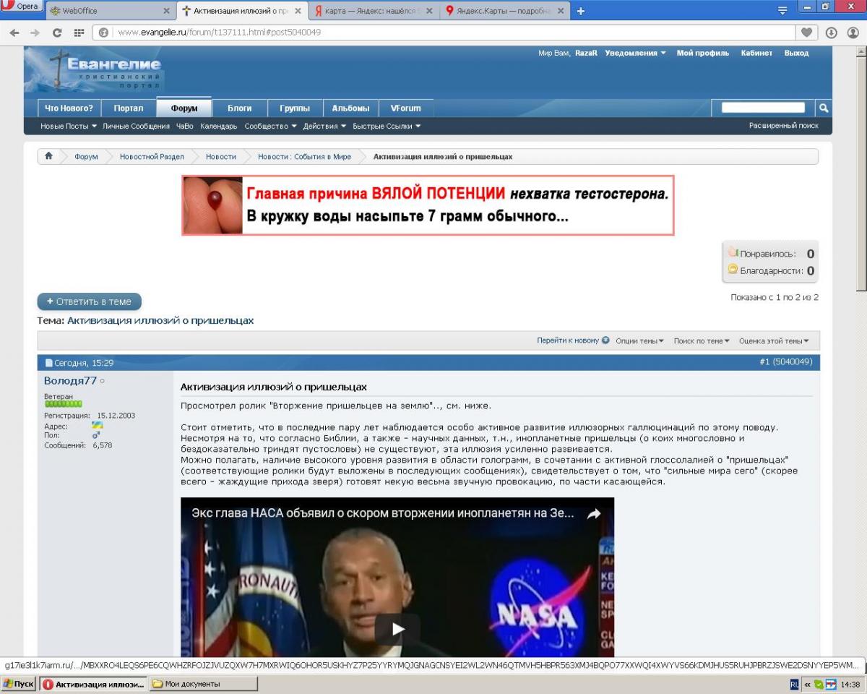The image size is (867, 694).
Task: Expand the Уведомления dropdown
Action: 635,53
